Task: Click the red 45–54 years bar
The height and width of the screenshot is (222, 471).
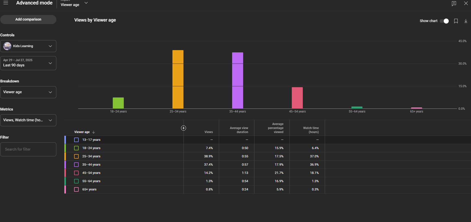Action: tap(297, 98)
